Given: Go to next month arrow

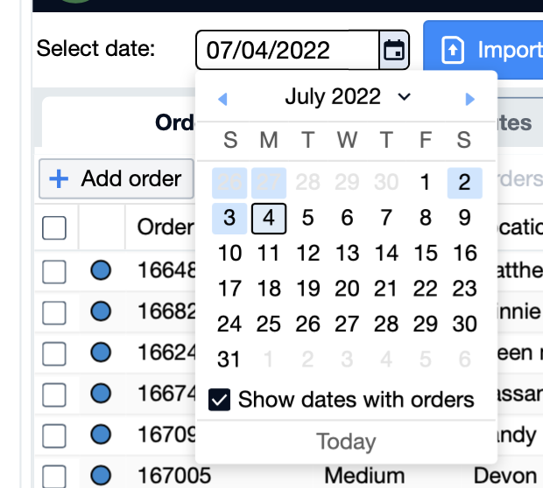Looking at the screenshot, I should pos(470,99).
